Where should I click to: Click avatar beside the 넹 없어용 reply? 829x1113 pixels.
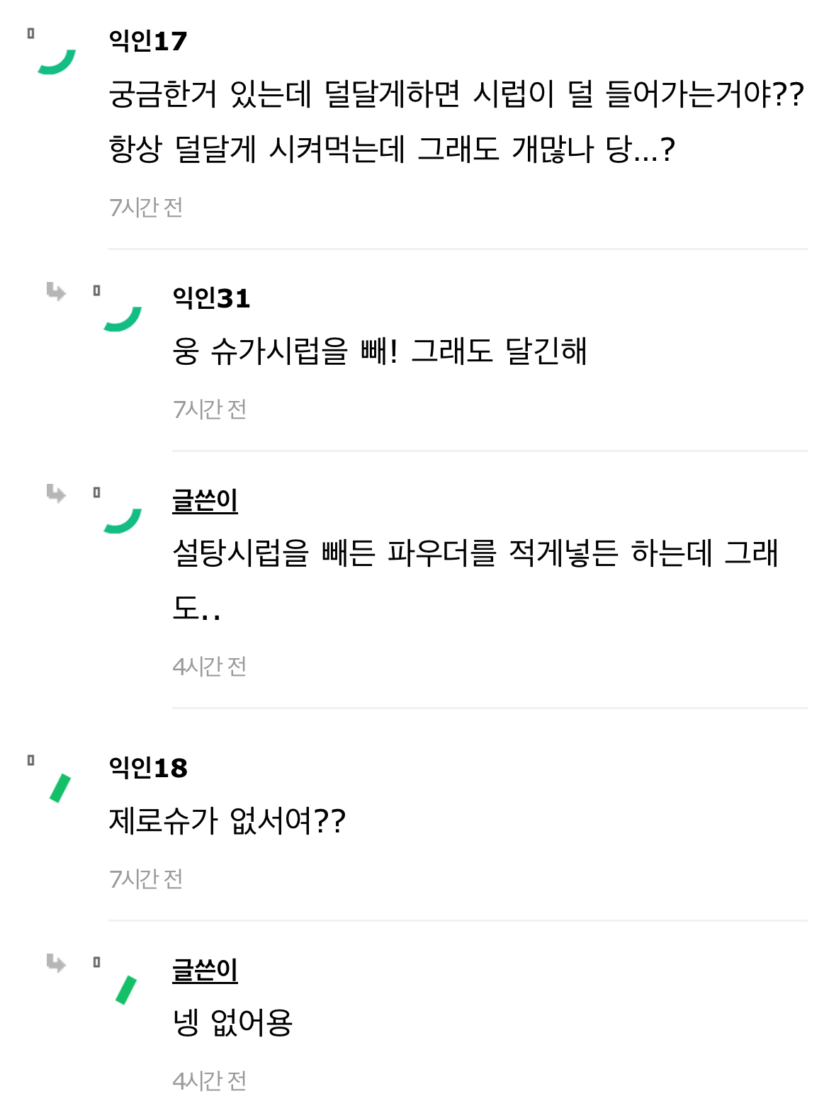126,990
